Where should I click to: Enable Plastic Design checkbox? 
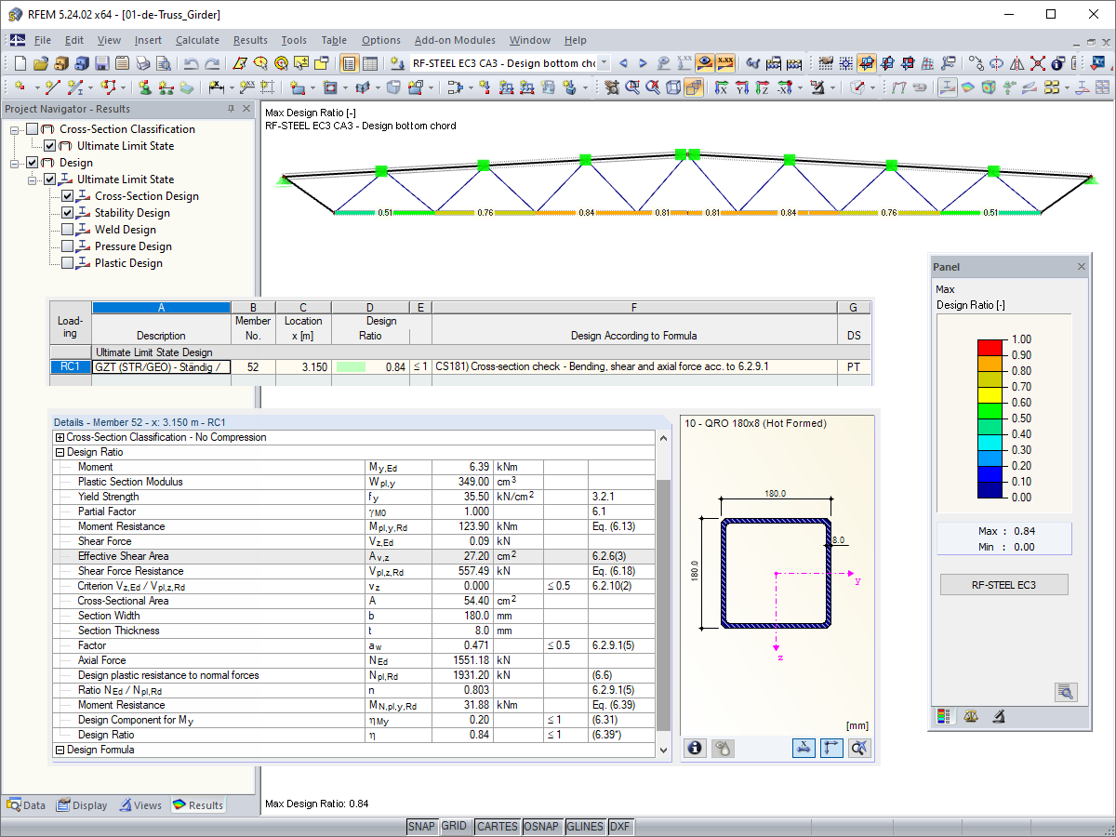pos(67,263)
